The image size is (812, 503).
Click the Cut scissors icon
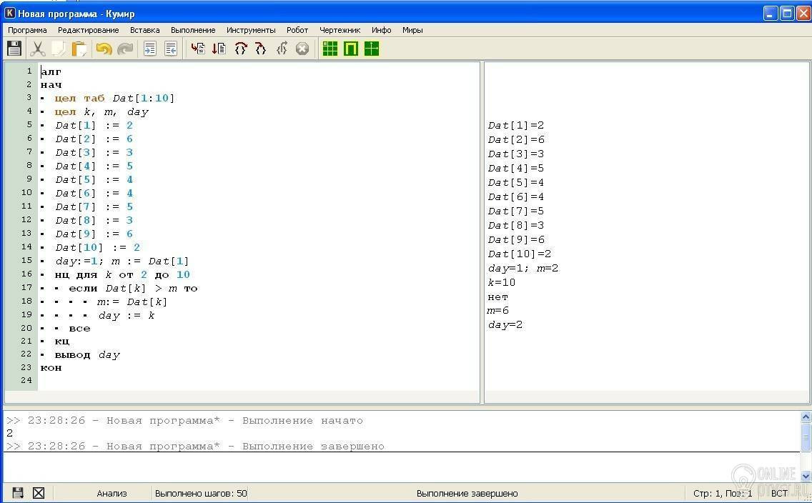point(37,49)
